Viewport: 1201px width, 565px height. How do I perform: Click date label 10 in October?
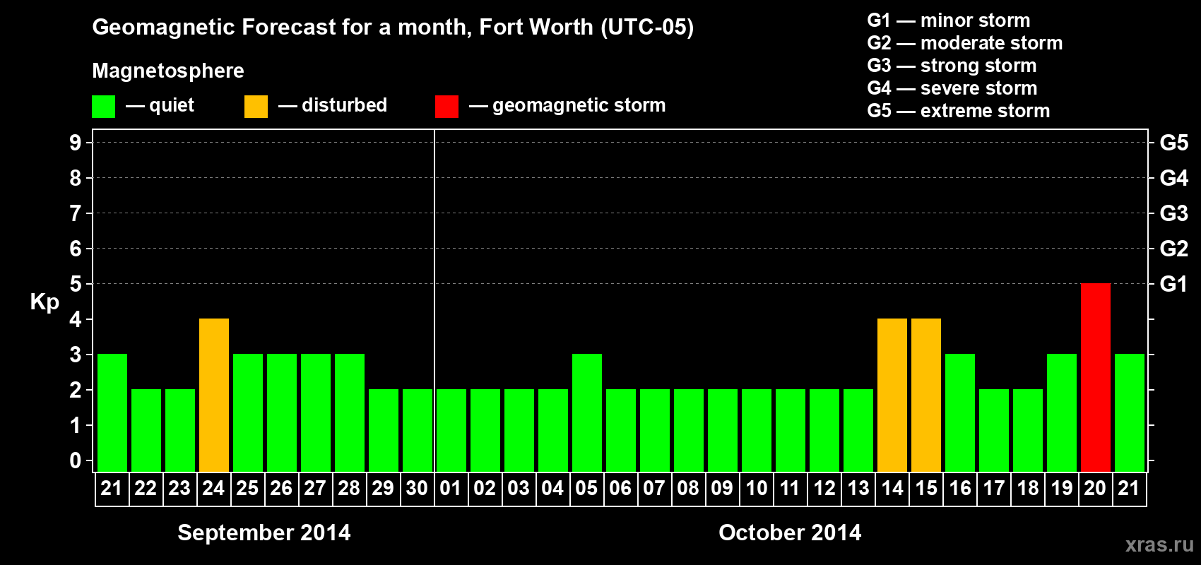click(756, 488)
